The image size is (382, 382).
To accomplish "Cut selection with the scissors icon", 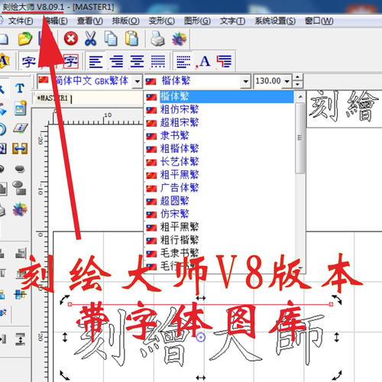I will (90, 39).
